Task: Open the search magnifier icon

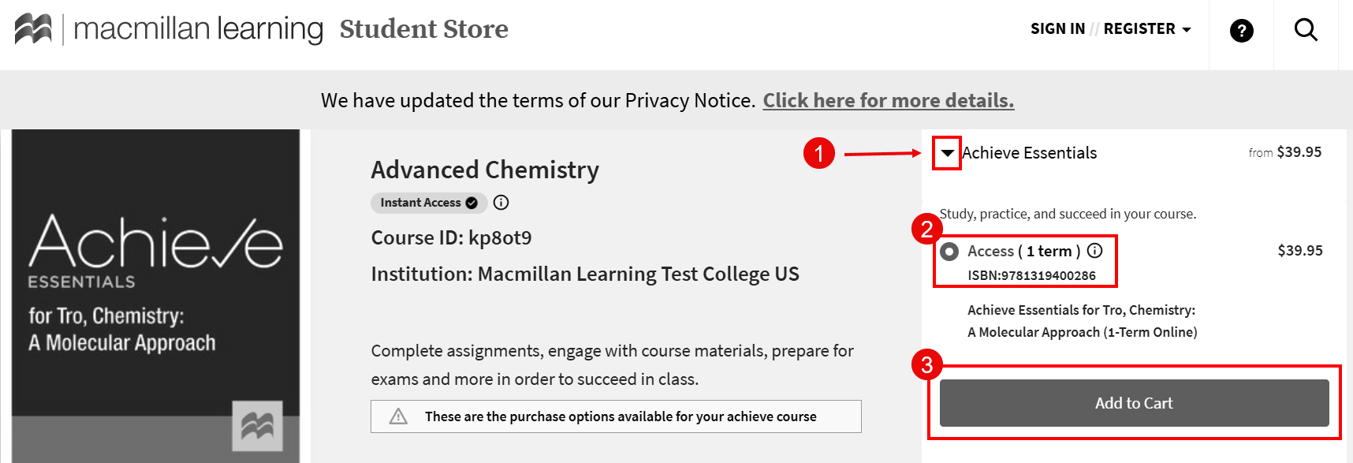Action: [x=1305, y=29]
